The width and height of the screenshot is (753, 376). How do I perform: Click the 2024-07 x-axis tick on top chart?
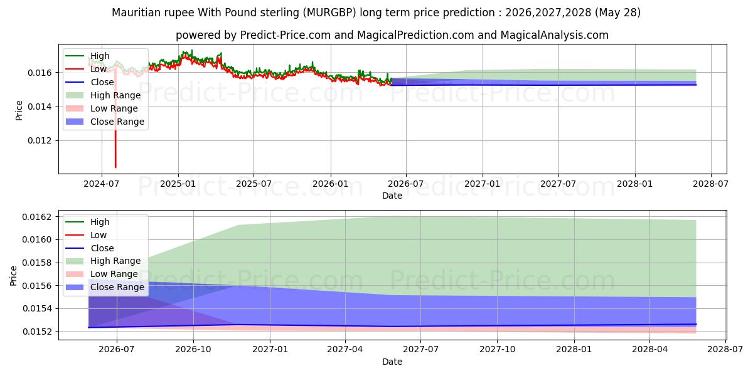[x=102, y=184]
